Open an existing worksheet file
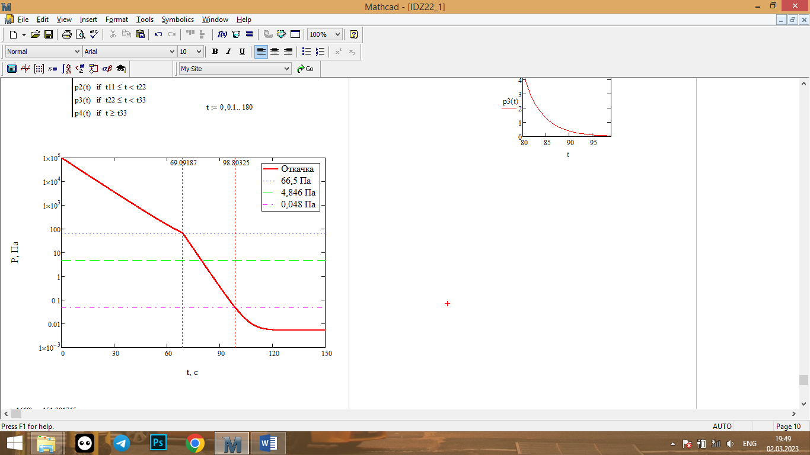Image resolution: width=810 pixels, height=455 pixels. [x=35, y=34]
